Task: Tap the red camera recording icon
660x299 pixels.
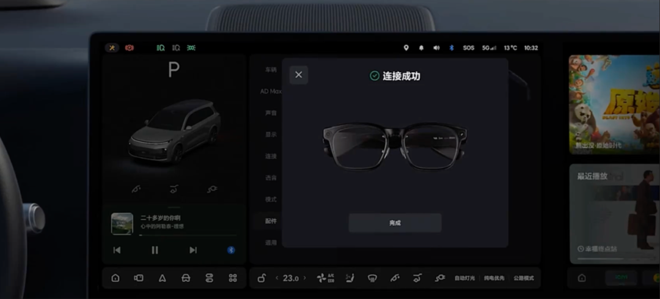Action: tap(129, 48)
